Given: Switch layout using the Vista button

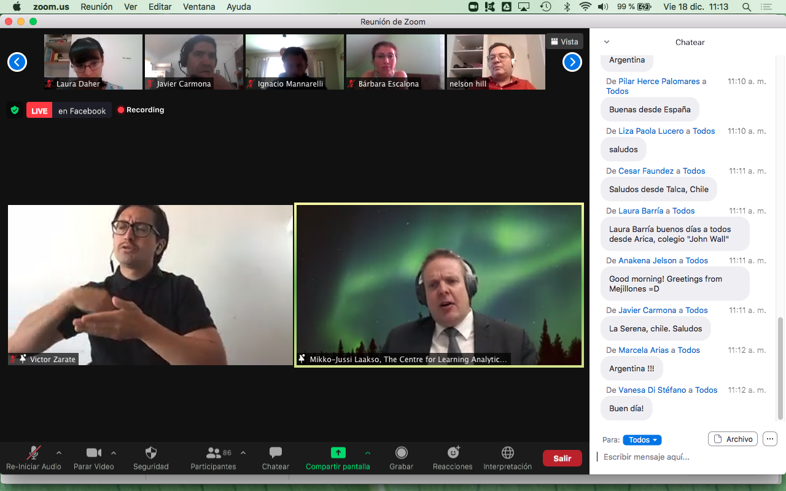Looking at the screenshot, I should click(564, 42).
